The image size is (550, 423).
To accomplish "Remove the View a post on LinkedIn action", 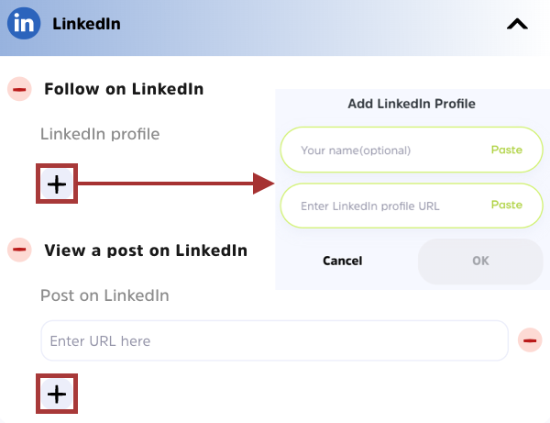I will 19,249.
